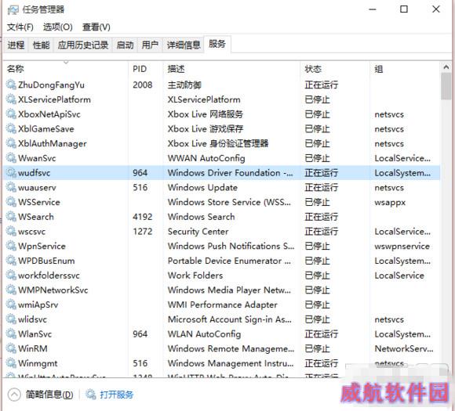Switch to the 详细信息 tab
Viewport: 455px width, 411px height.
coord(184,45)
